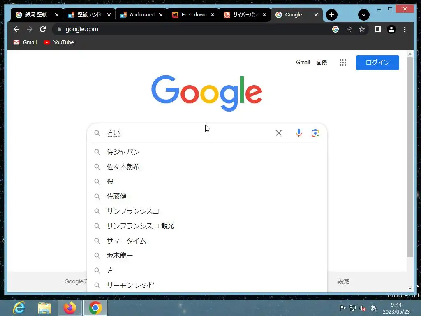Click the network tray icon
This screenshot has width=421, height=316.
click(352, 308)
